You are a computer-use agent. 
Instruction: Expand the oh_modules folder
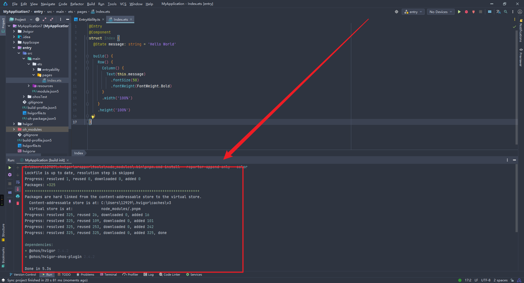click(x=14, y=129)
